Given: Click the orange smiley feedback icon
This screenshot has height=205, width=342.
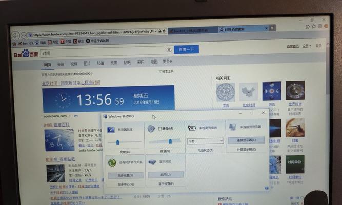Looking at the screenshot, I should tap(326, 26).
